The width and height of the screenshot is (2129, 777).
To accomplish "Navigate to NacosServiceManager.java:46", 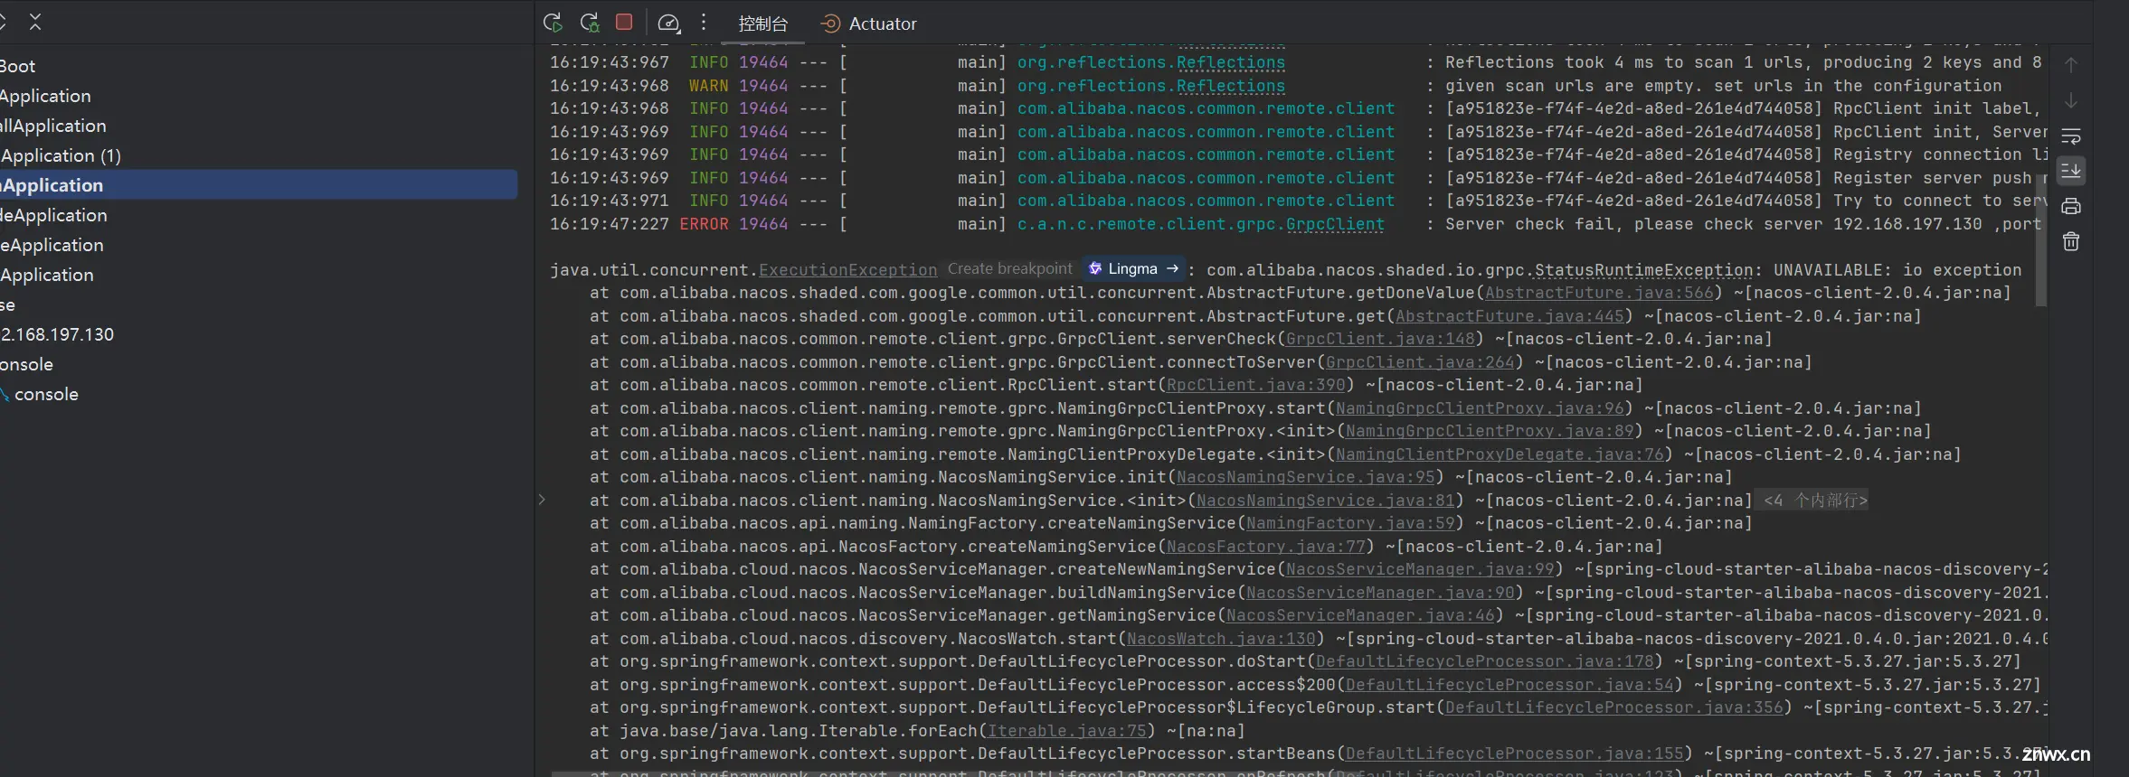I will pos(1360,615).
